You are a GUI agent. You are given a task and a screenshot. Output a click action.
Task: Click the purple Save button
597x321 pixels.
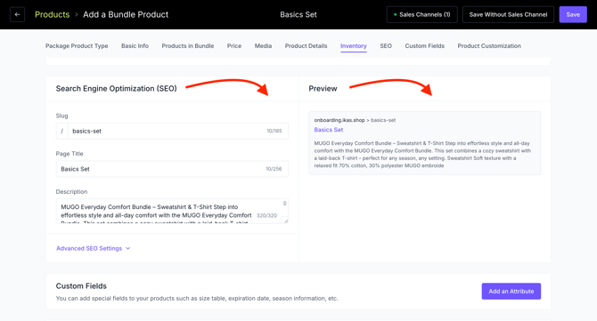[x=573, y=14]
